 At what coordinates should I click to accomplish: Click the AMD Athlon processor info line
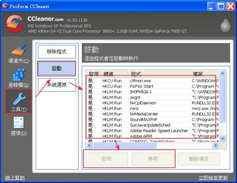coord(107,31)
